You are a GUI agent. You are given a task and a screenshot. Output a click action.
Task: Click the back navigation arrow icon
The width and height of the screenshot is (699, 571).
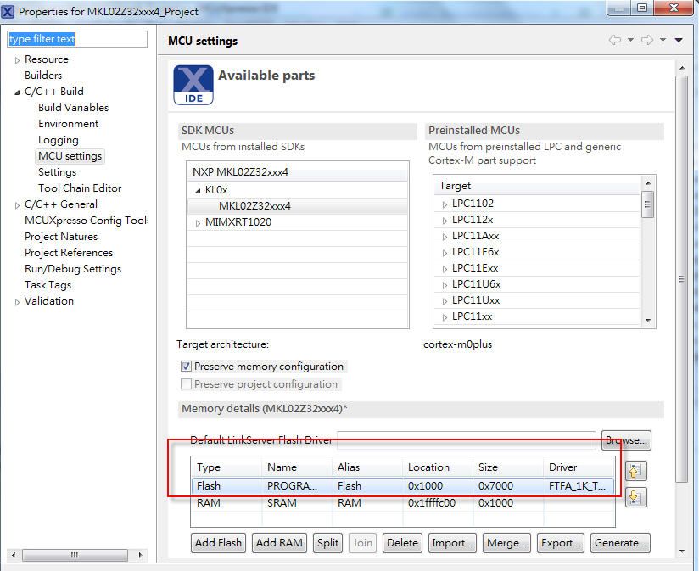pos(615,40)
